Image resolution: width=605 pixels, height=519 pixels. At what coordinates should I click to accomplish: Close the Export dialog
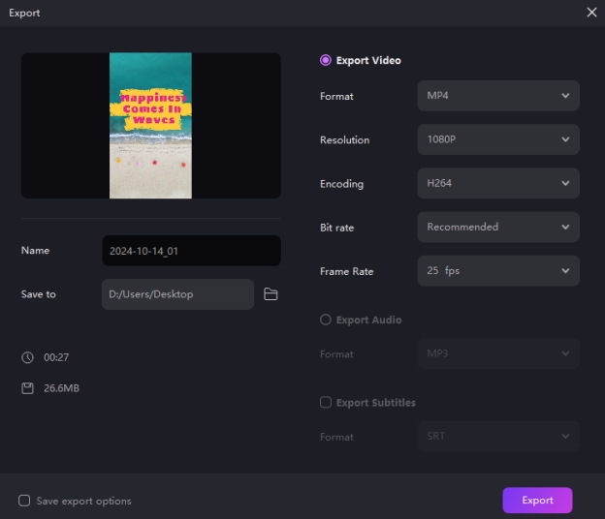point(591,13)
